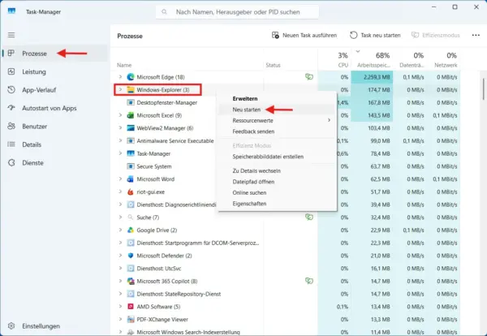Click the Dienste services icon
Viewport: 487px width, 336px height.
click(x=11, y=162)
